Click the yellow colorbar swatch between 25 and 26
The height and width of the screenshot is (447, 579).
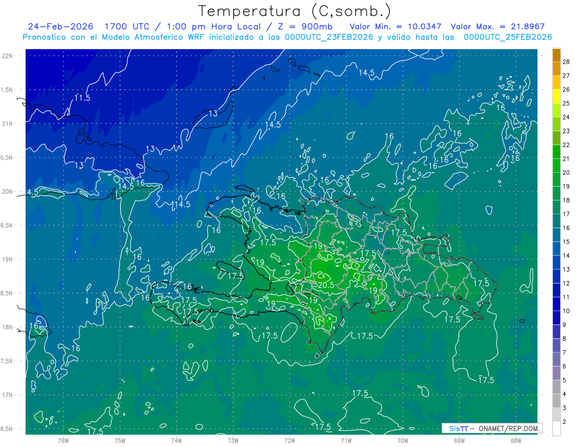click(x=556, y=96)
